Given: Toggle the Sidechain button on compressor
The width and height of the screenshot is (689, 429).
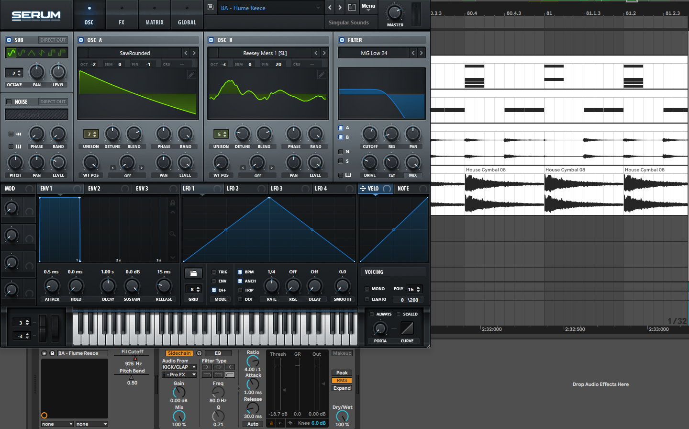Looking at the screenshot, I should (179, 353).
